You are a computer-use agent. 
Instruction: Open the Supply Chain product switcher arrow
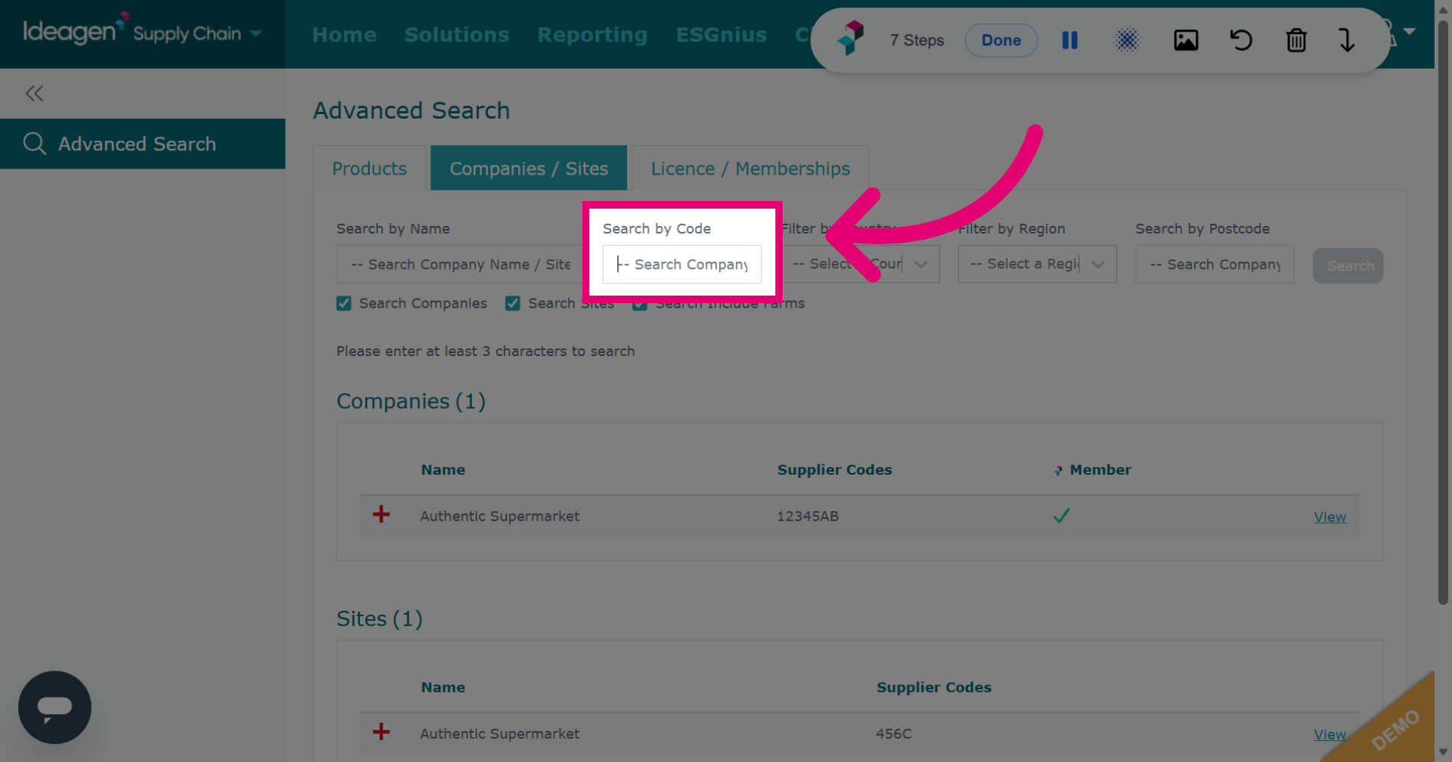[x=256, y=34]
